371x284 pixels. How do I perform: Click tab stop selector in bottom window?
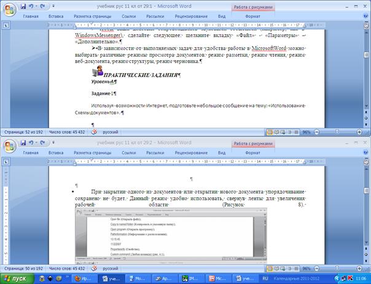pos(6,162)
